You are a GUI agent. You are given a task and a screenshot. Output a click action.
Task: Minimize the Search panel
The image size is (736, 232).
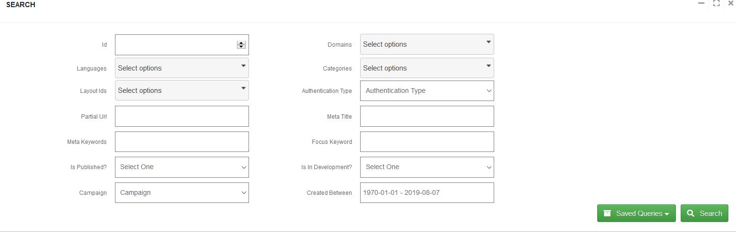click(x=701, y=3)
